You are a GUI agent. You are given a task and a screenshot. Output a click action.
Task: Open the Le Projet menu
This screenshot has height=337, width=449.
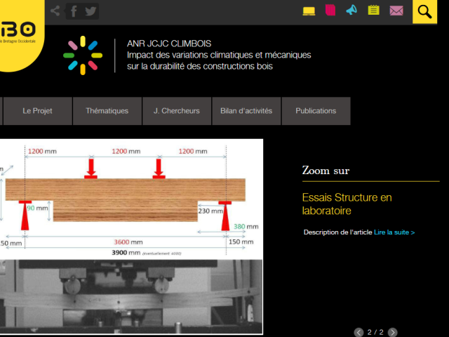point(37,111)
